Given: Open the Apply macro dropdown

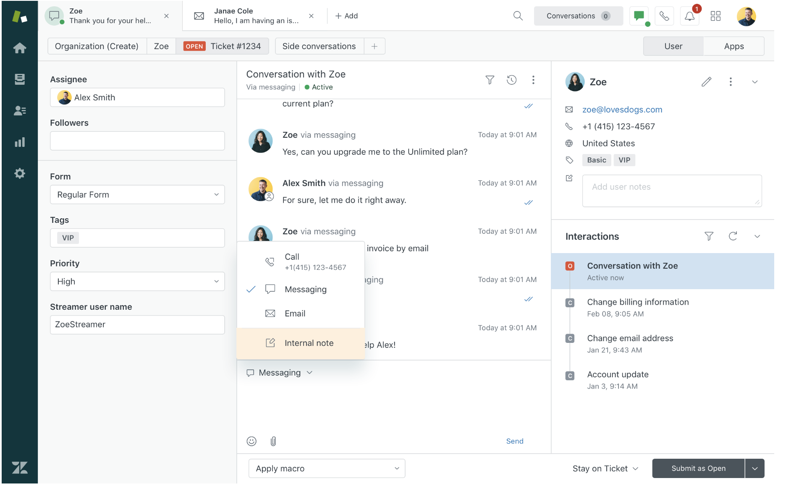Looking at the screenshot, I should (327, 468).
